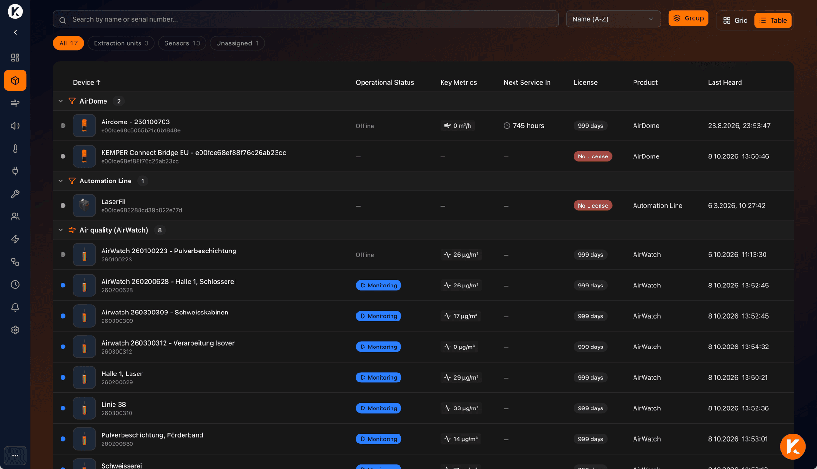Toggle the Group button
This screenshot has width=817, height=469.
click(688, 18)
